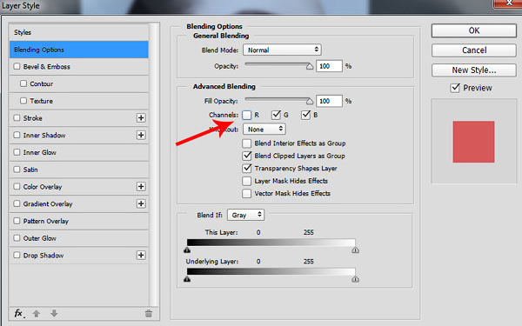Enable the Bevel & Emboss checkbox
Image resolution: width=522 pixels, height=326 pixels.
(x=17, y=66)
